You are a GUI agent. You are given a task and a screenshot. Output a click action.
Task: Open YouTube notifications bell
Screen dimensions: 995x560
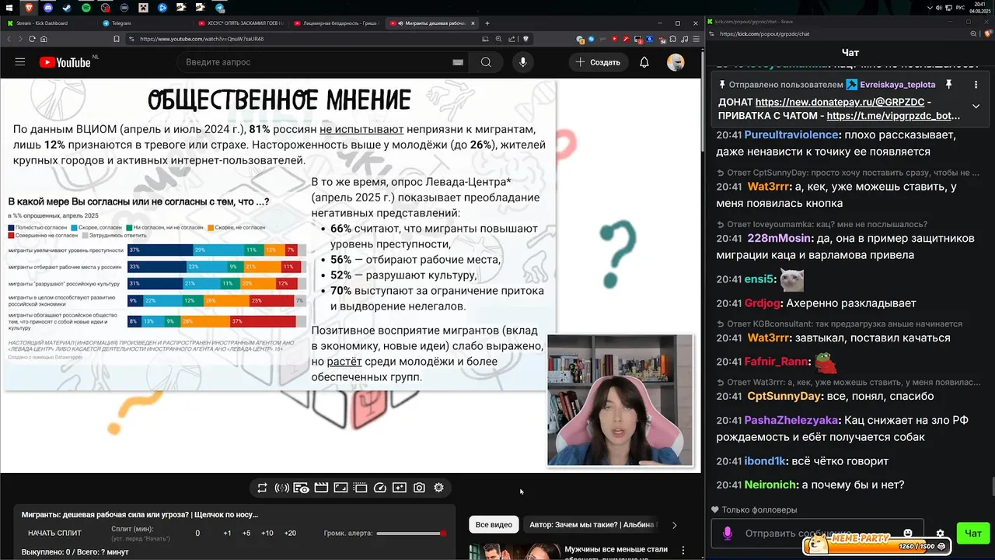644,62
